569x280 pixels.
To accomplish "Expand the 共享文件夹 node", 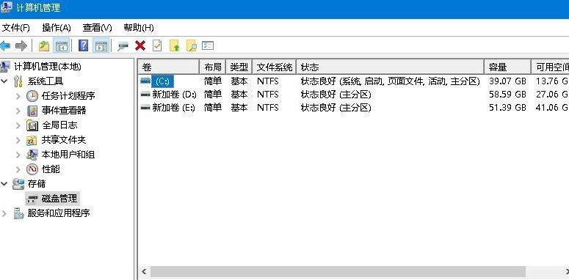I will point(18,140).
